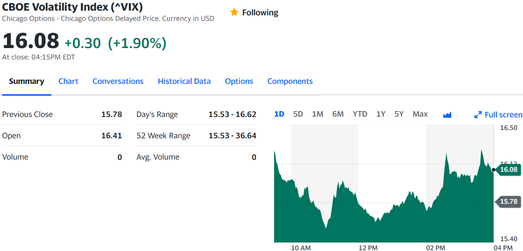Click the CBOE Volatility Index (^VIX) title
The width and height of the screenshot is (523, 251).
73,7
